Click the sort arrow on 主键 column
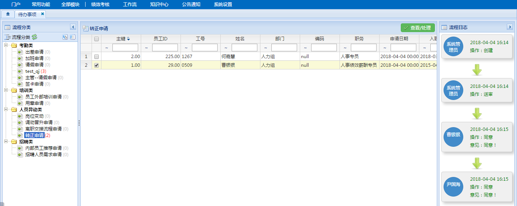 [x=128, y=39]
